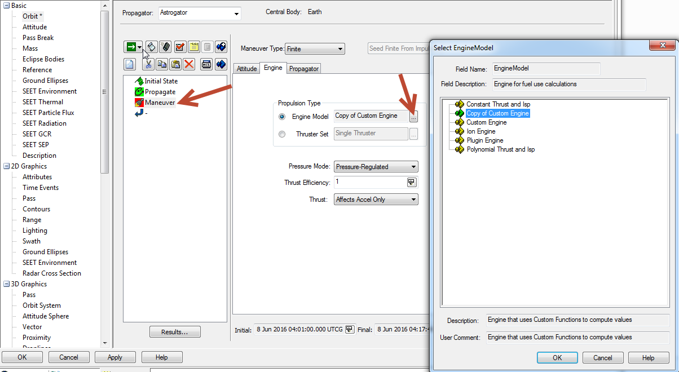Select Initial State segment in MCS tree
The width and height of the screenshot is (679, 372).
pos(156,81)
